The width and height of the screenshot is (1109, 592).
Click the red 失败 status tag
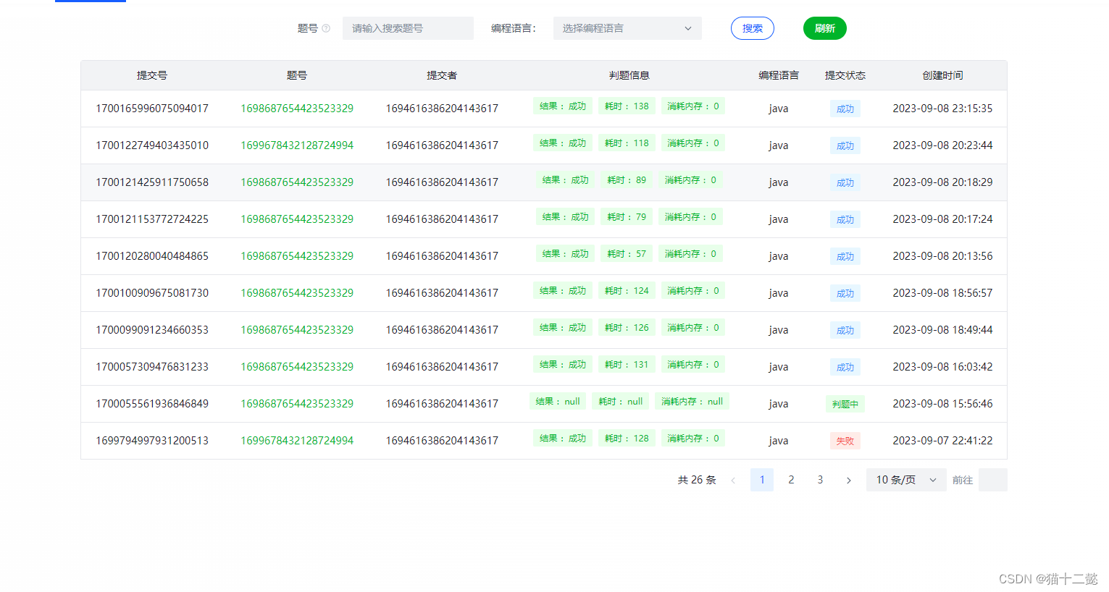click(845, 441)
